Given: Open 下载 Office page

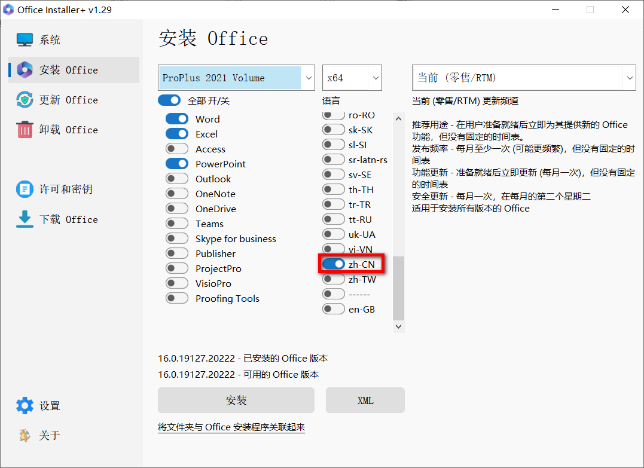Looking at the screenshot, I should (74, 219).
